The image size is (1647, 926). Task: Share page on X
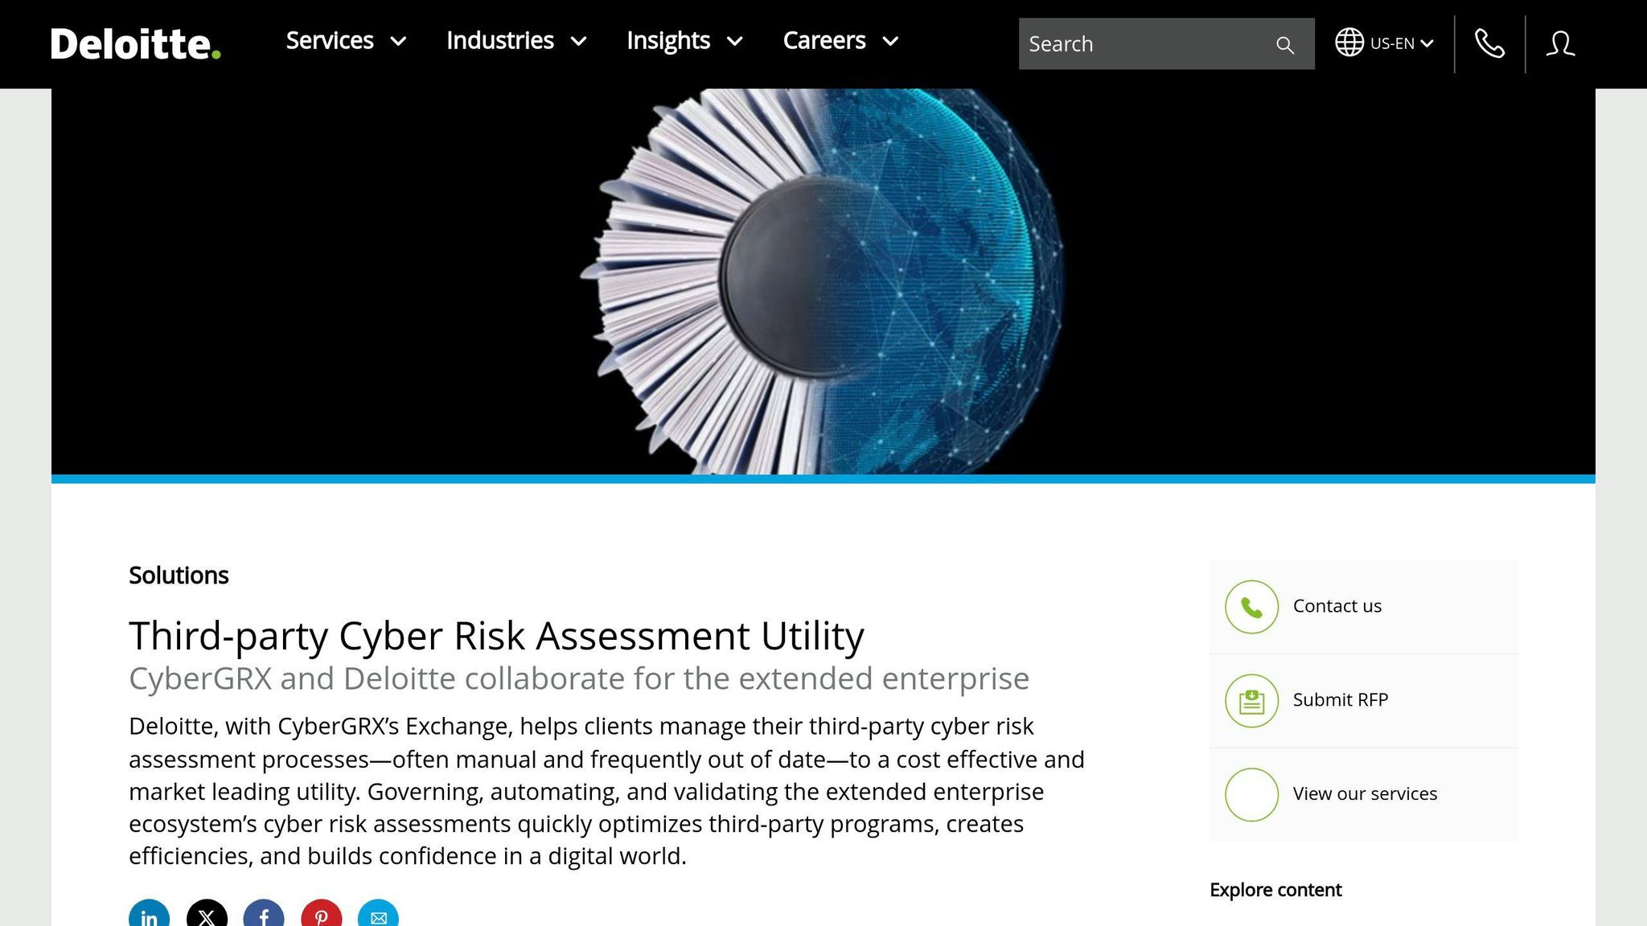pos(207,915)
